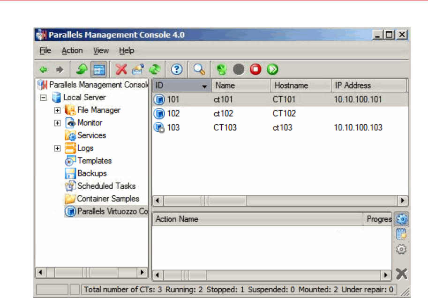Click the X icon in actions sidebar
The width and height of the screenshot is (428, 298).
(x=401, y=274)
